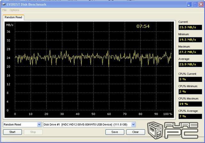Click the Minimum value 19.5 MB/s
Screen dimensions: 205x143
(190, 40)
